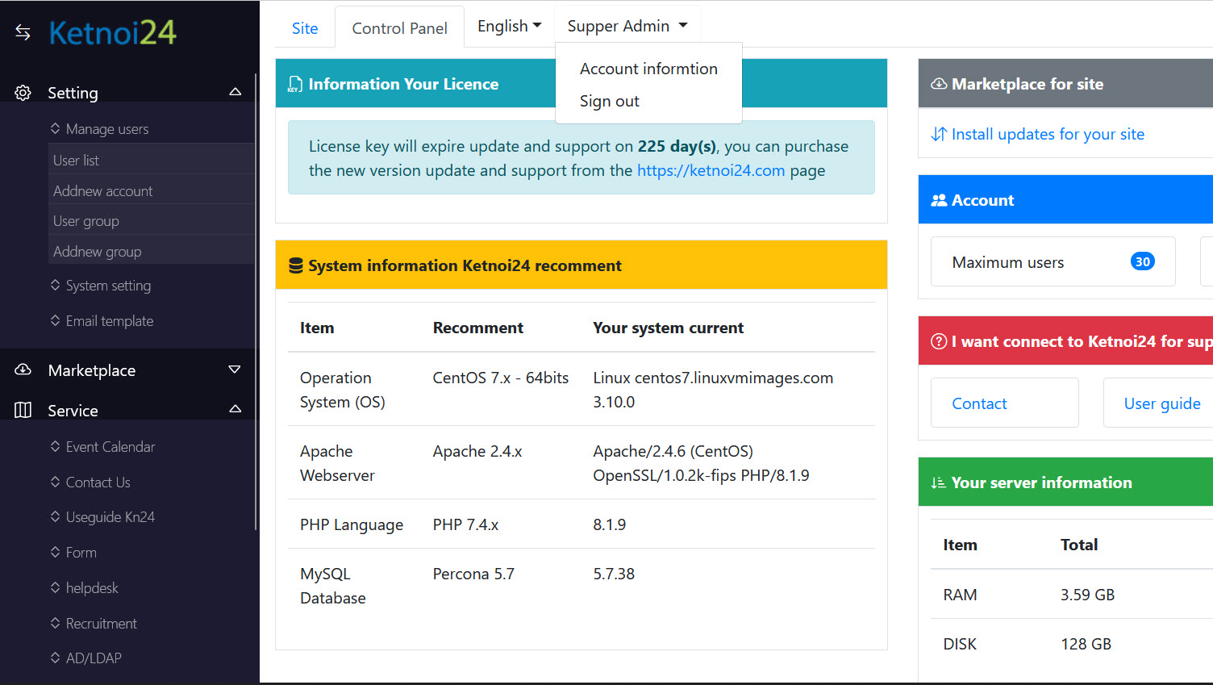
Task: Open System setting in sidebar
Action: pyautogui.click(x=108, y=285)
